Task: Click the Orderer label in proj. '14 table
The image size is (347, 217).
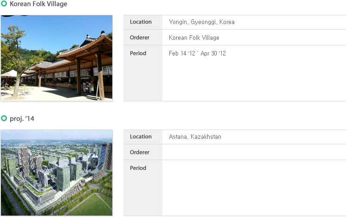Action: pos(140,152)
